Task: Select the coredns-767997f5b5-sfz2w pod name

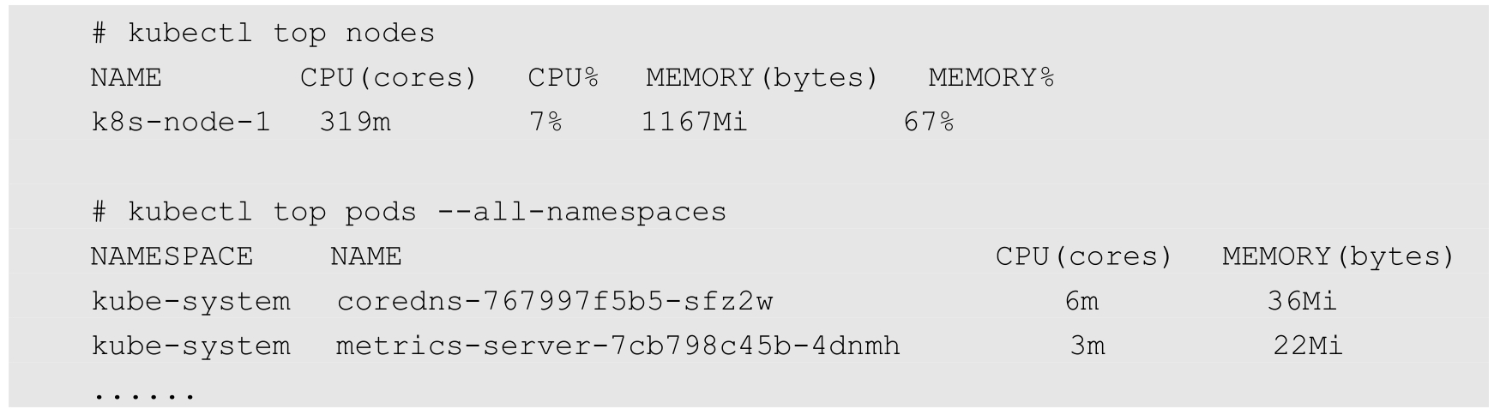Action: (x=555, y=302)
